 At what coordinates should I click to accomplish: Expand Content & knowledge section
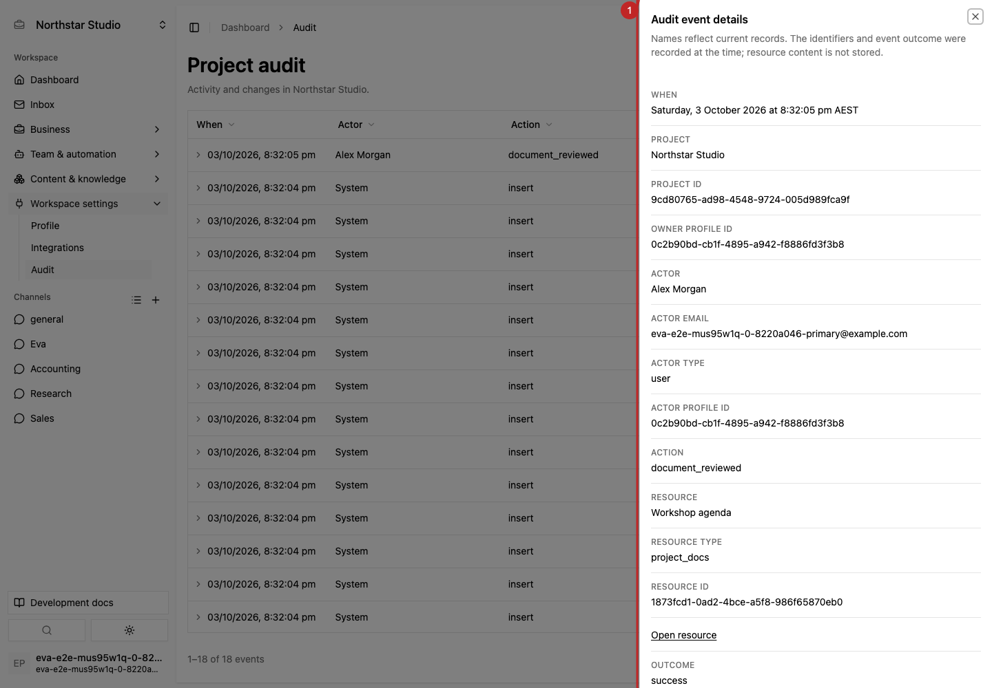click(88, 179)
